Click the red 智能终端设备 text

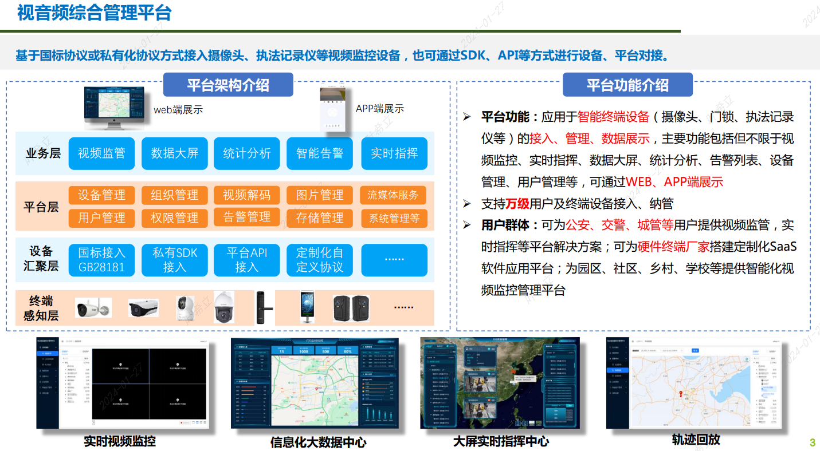pyautogui.click(x=613, y=117)
